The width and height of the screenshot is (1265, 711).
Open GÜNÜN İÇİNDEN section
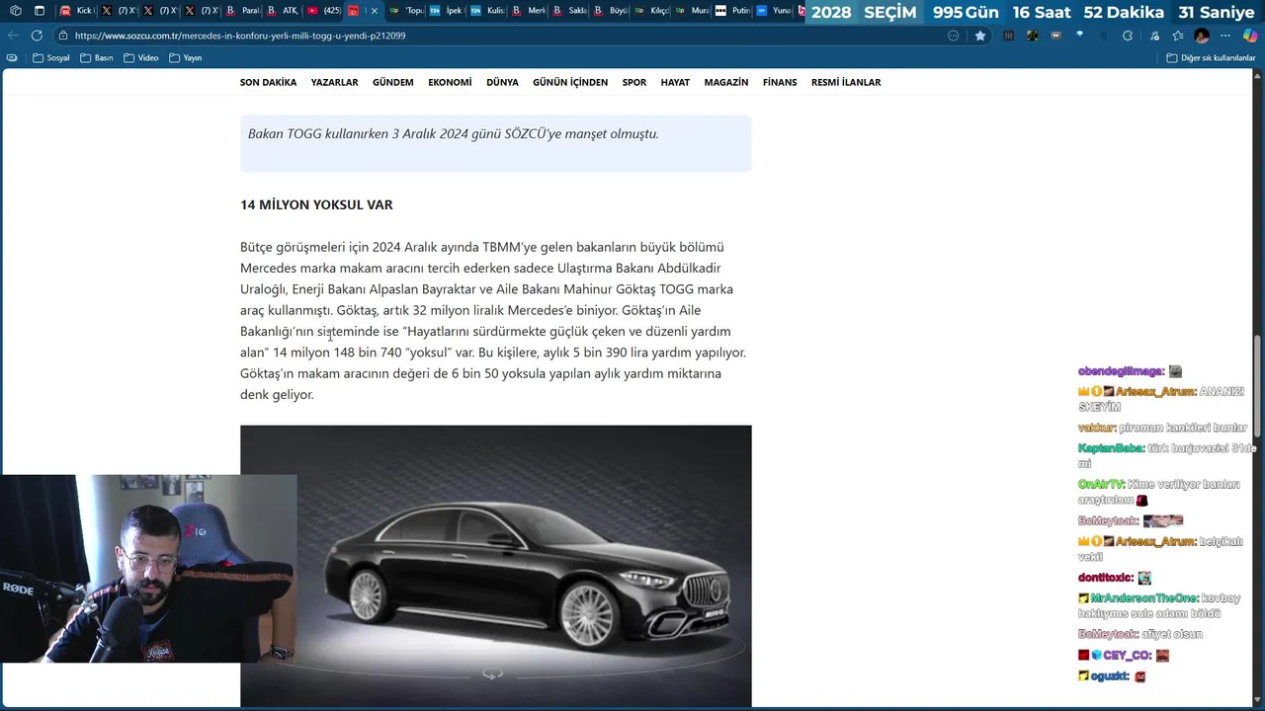point(570,82)
